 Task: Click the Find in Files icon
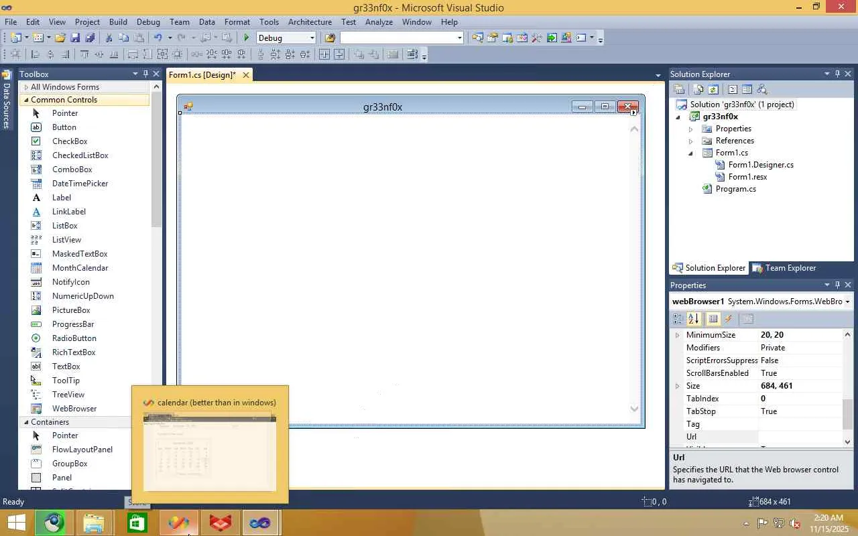(x=330, y=38)
